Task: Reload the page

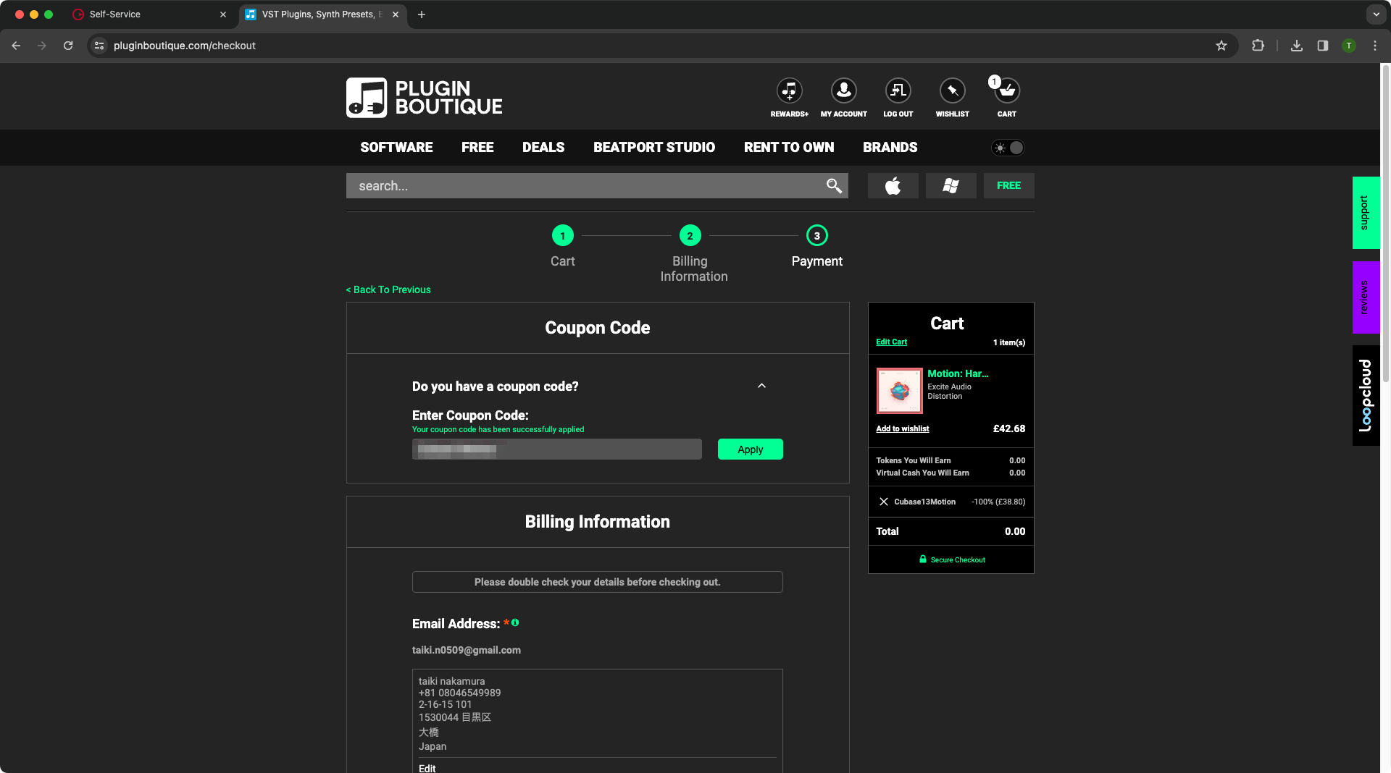Action: 68,46
